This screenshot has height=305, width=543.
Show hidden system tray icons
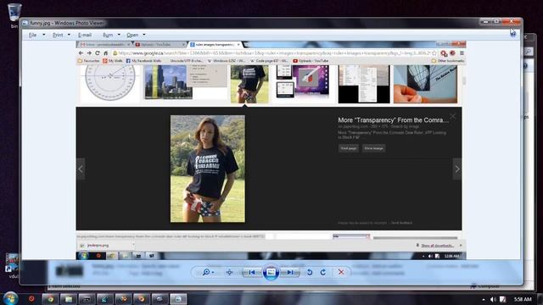pos(484,299)
